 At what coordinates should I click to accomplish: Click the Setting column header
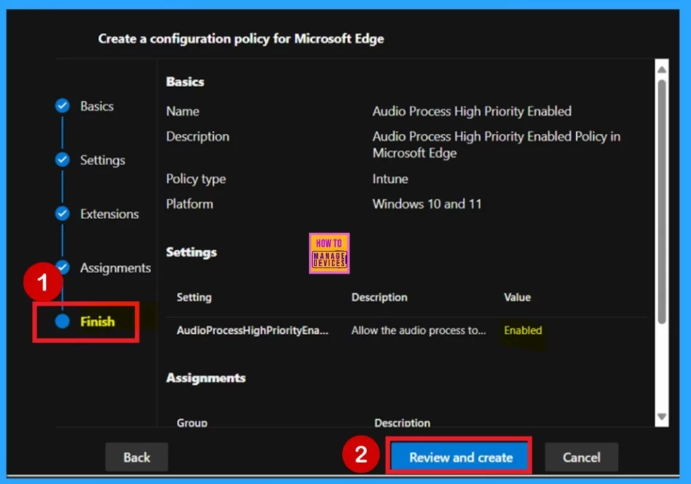(194, 297)
